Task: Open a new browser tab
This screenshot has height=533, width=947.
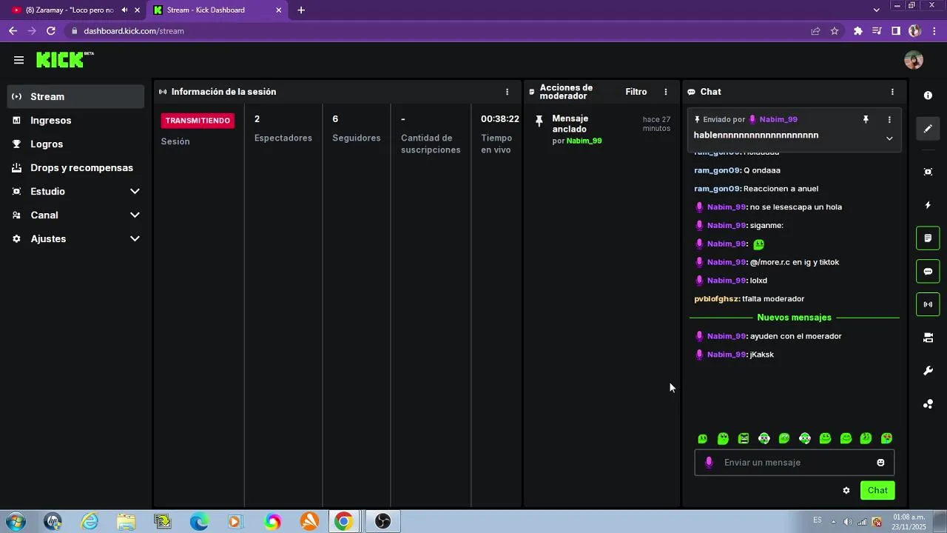Action: coord(301,10)
